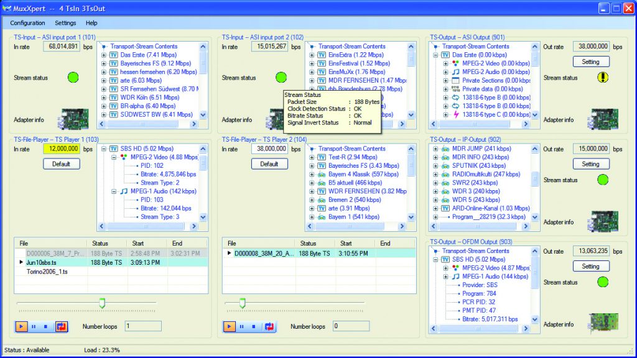Viewport: 637px width, 358px height.
Task: Click ASI input port 2 green stream status light
Action: [281, 77]
